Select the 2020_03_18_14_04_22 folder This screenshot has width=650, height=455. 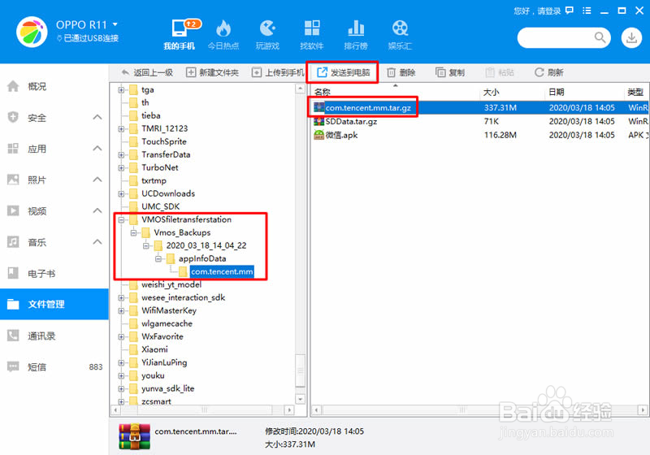point(206,245)
